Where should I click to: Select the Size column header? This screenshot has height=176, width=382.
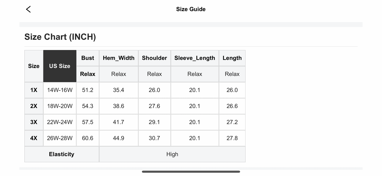(34, 66)
